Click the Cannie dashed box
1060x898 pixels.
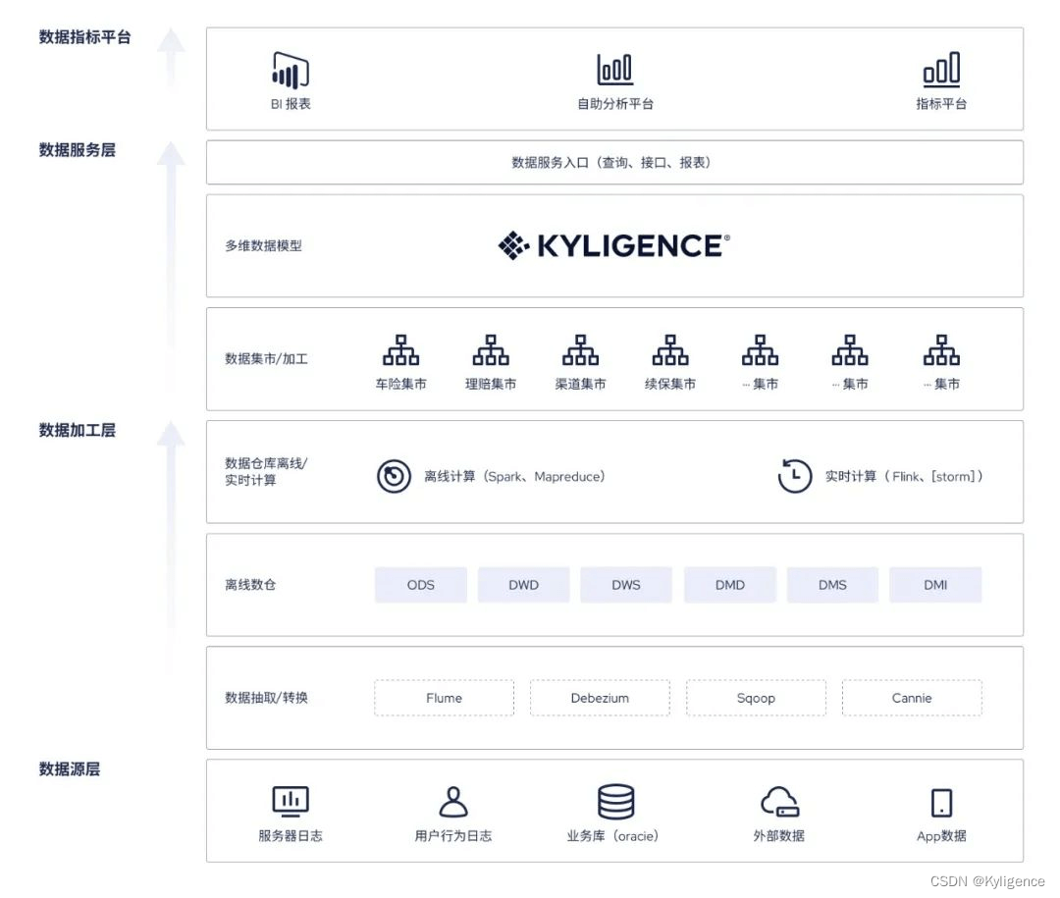click(912, 698)
